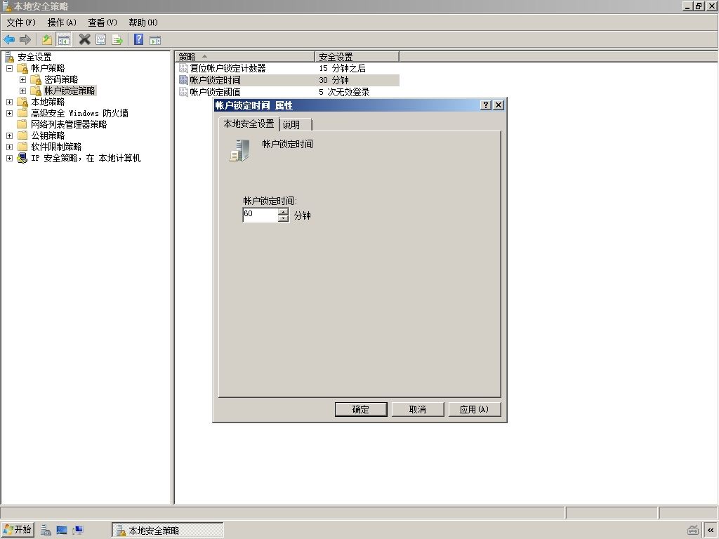This screenshot has width=719, height=539.
Task: Open Help with blue question icon
Action: [x=138, y=39]
